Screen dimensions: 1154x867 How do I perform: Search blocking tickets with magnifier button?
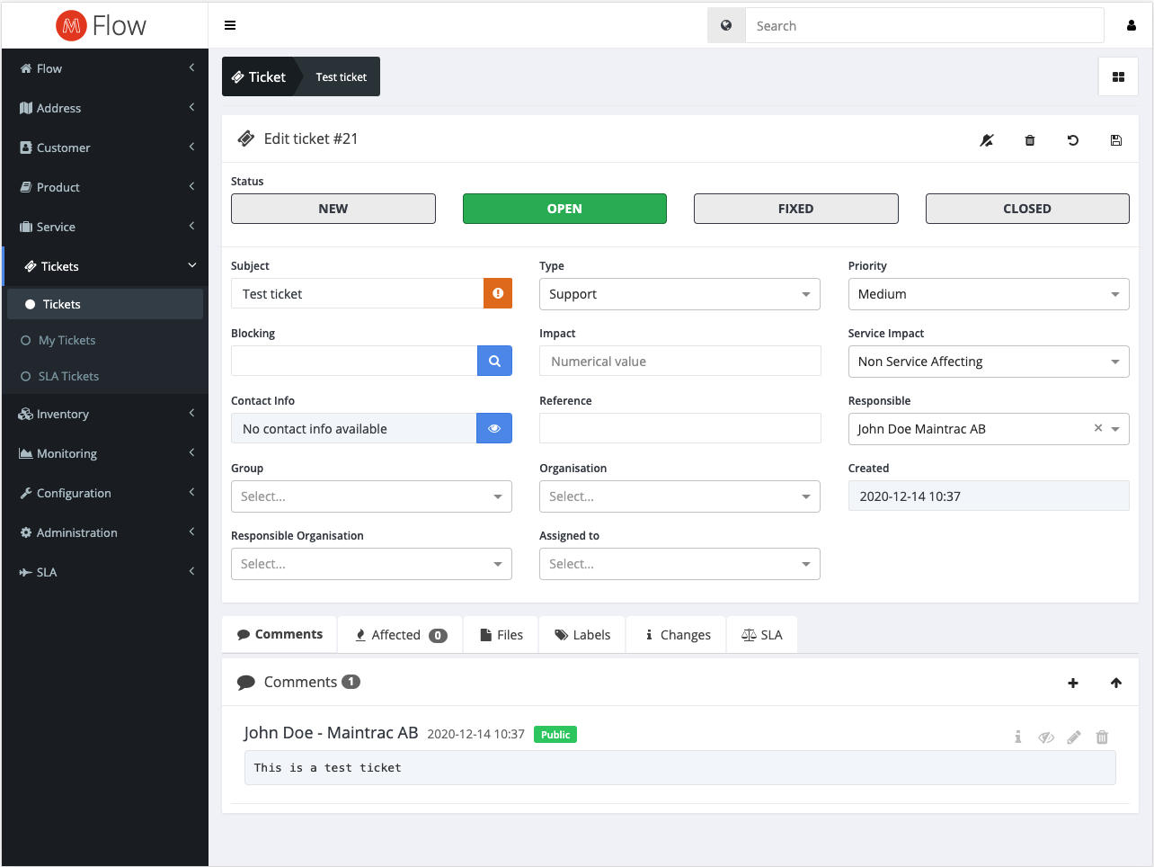[x=494, y=361]
